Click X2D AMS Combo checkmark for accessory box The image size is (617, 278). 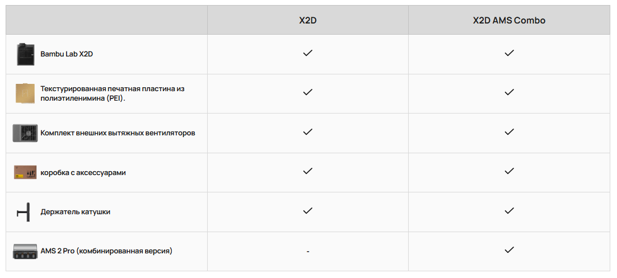509,171
